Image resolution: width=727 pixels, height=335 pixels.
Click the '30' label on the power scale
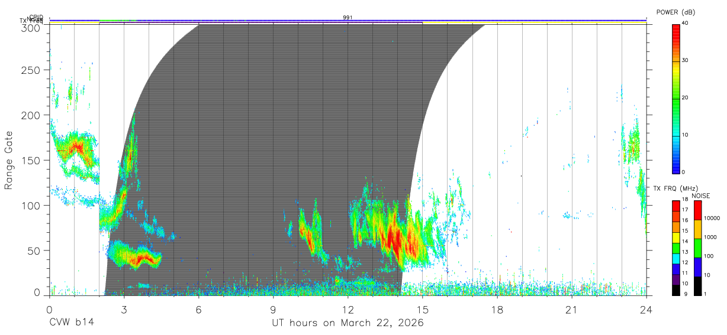click(x=685, y=60)
